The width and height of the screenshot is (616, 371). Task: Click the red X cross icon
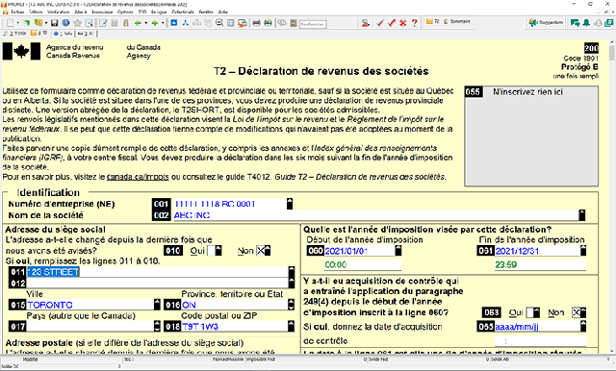pos(402,23)
